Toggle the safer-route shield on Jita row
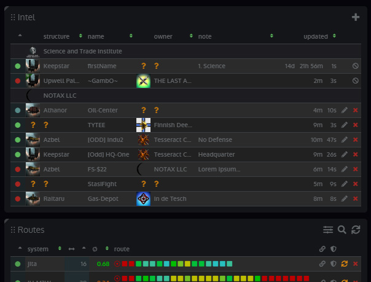 pyautogui.click(x=334, y=264)
